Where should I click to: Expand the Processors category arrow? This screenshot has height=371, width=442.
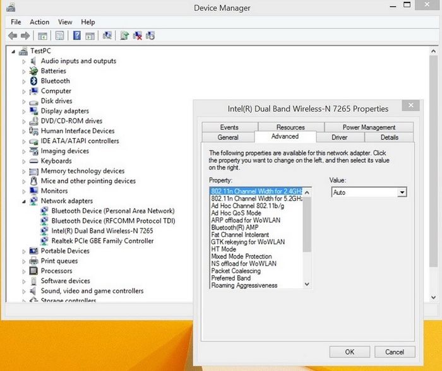click(x=25, y=271)
